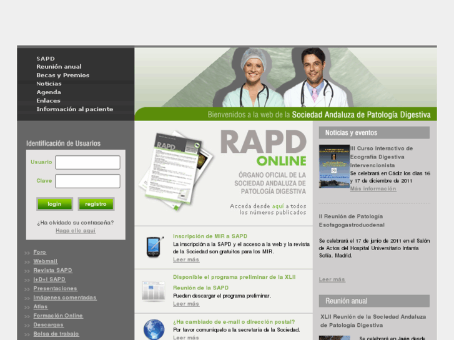Screen dimensions: 454x340
Task: Open '¿Ha cambiado de e-mail' headline
Action: [234, 322]
